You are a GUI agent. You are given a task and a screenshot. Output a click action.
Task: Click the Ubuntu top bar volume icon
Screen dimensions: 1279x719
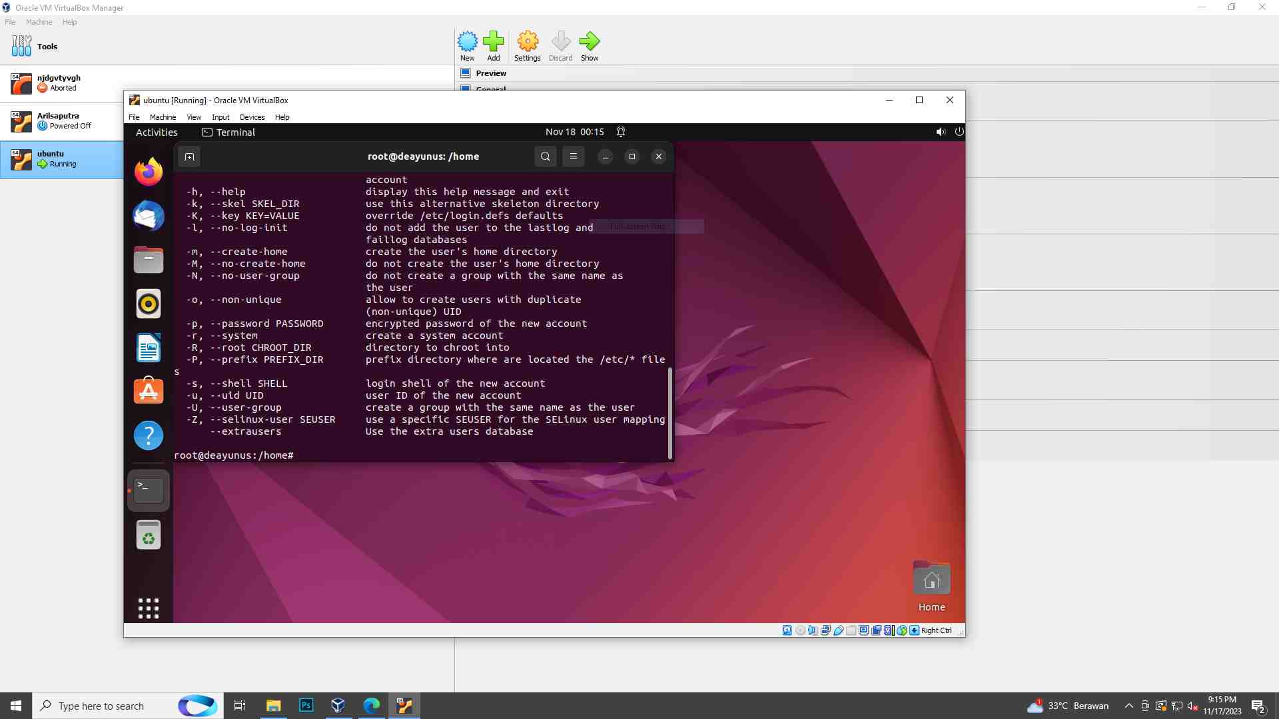(941, 132)
